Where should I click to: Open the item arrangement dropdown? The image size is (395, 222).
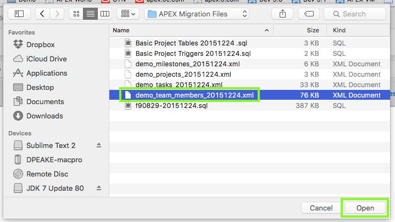[x=129, y=13]
